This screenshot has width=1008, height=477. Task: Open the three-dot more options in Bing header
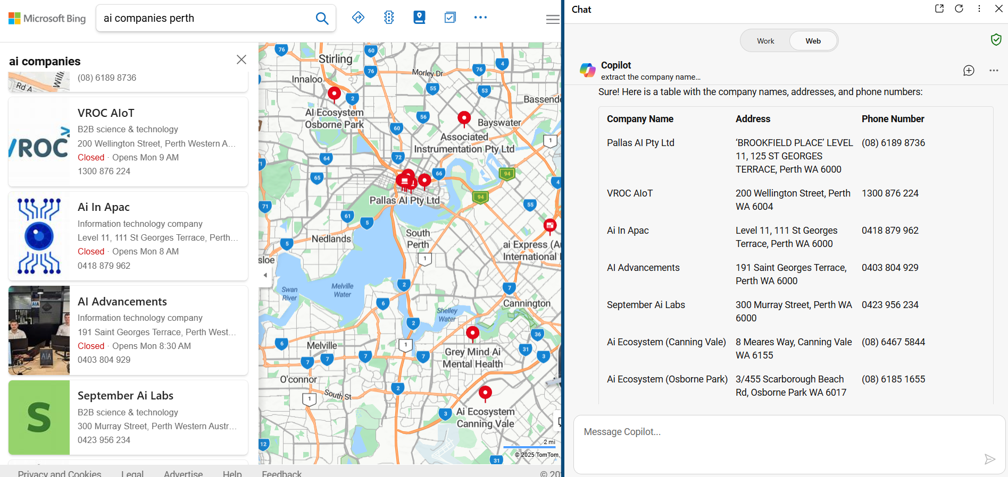(x=480, y=18)
